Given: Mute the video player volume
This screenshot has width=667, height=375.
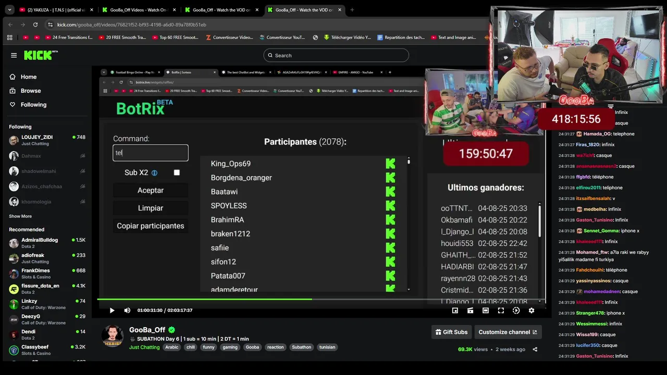Looking at the screenshot, I should pyautogui.click(x=127, y=310).
